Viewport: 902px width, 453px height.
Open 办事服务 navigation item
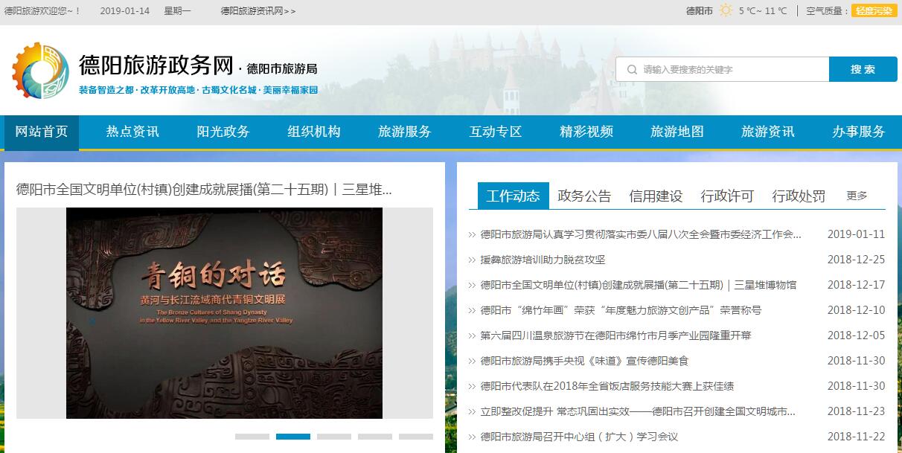coord(859,132)
